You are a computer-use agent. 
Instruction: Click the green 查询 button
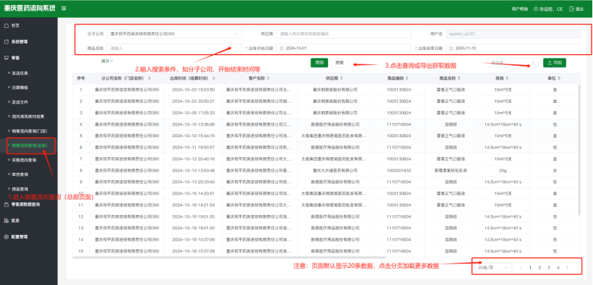[319, 63]
